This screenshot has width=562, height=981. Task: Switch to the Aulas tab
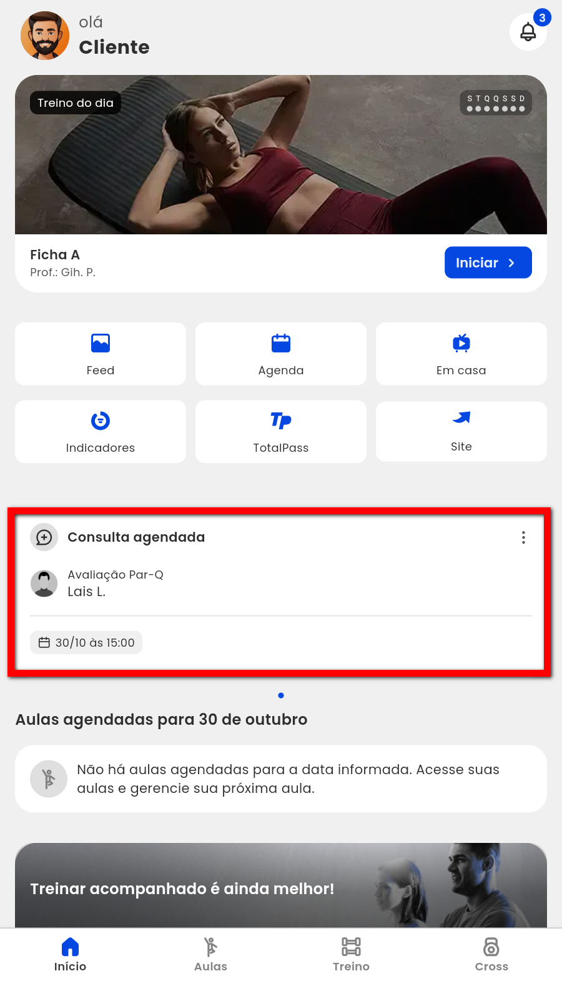[210, 954]
